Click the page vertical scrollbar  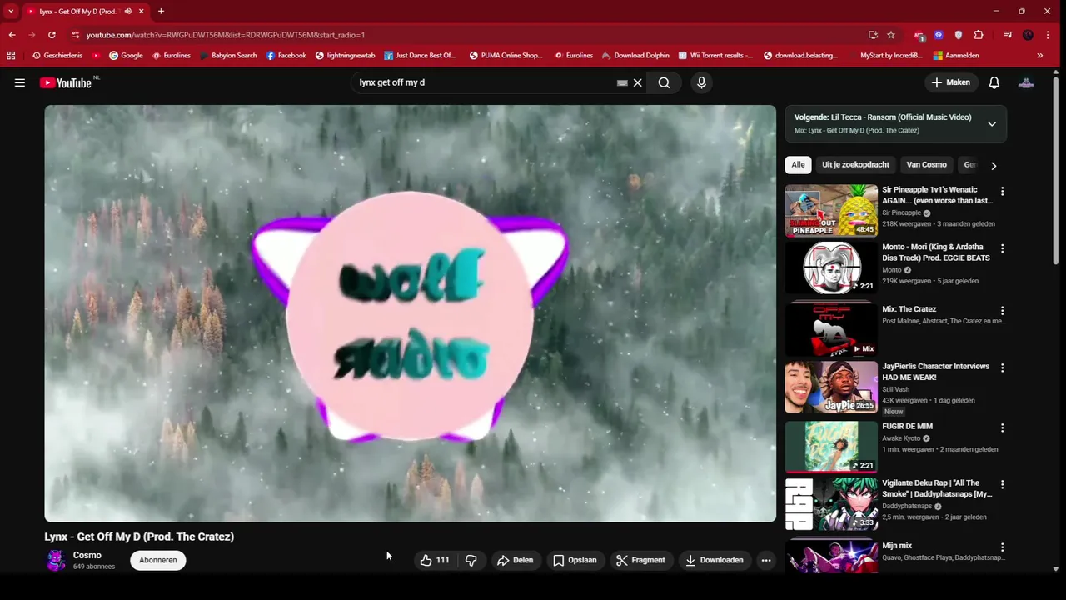[x=1056, y=171]
